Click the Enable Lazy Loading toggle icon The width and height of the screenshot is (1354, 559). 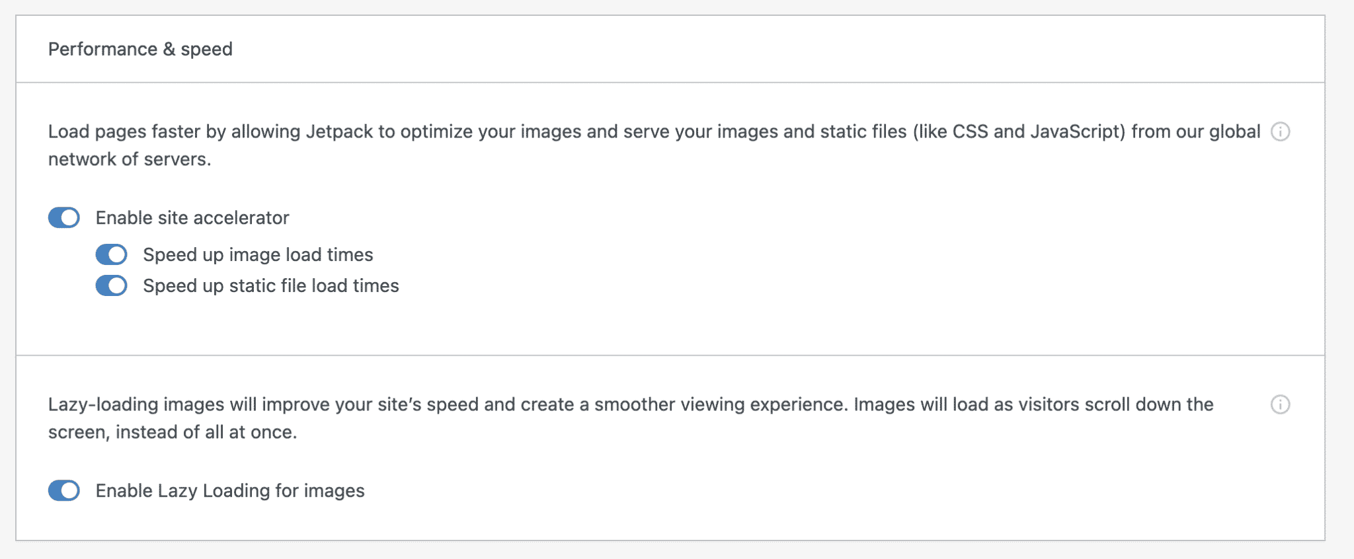(63, 491)
